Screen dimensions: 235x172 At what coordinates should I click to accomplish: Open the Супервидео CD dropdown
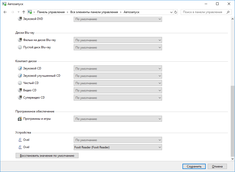click(118, 98)
